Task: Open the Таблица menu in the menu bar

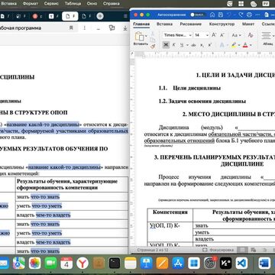Action: pyautogui.click(x=73, y=4)
